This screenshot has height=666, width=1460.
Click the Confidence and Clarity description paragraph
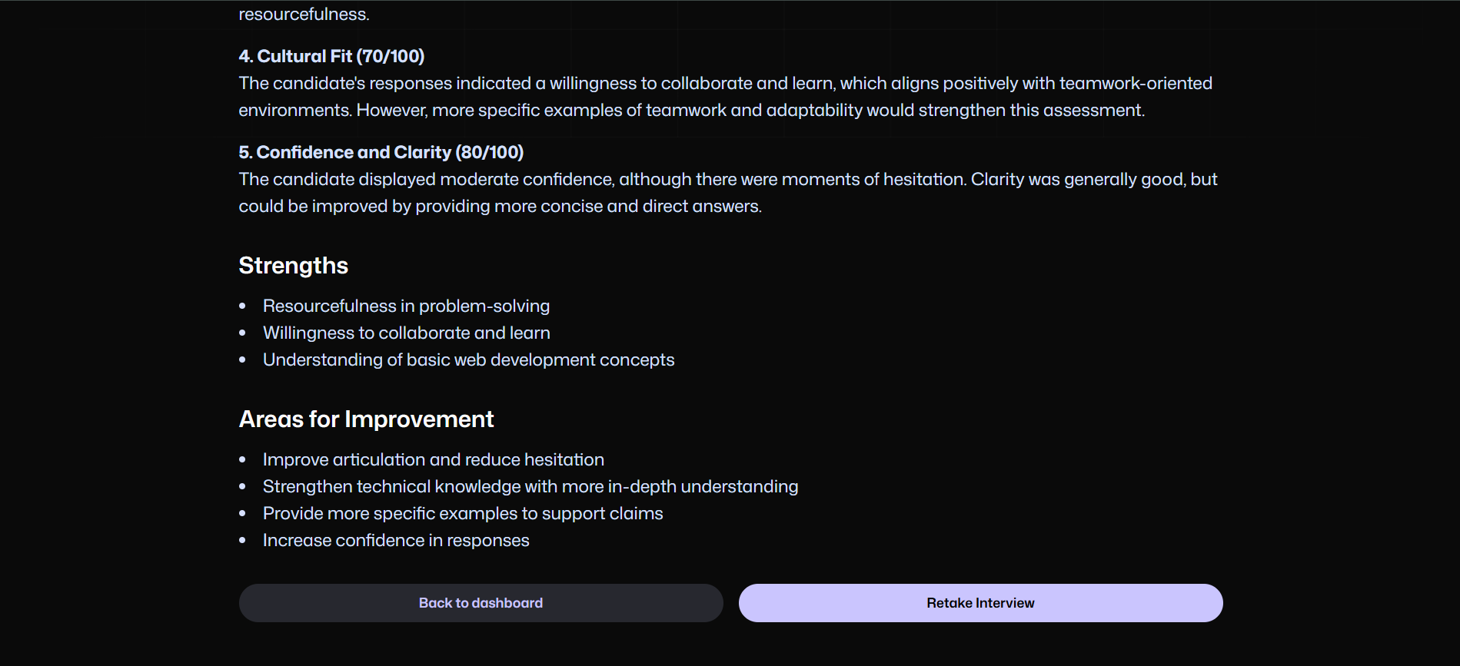tap(728, 193)
